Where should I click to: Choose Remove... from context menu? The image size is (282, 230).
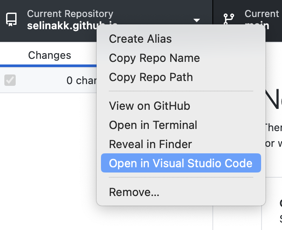point(134,192)
